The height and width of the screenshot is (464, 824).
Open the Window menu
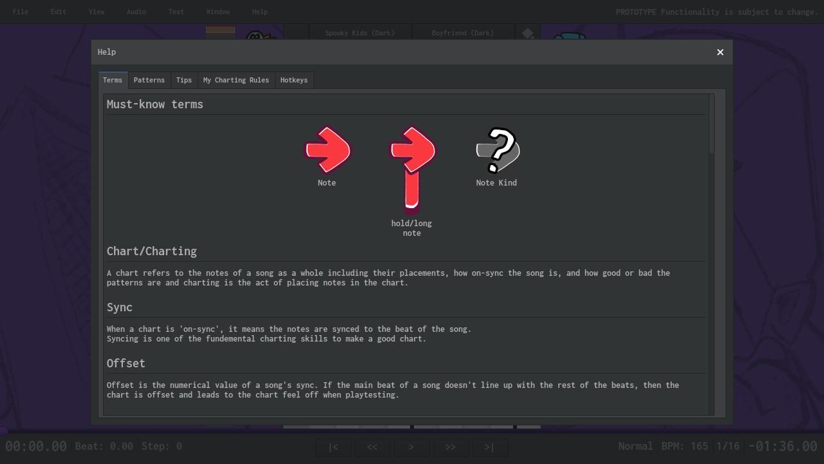click(218, 12)
